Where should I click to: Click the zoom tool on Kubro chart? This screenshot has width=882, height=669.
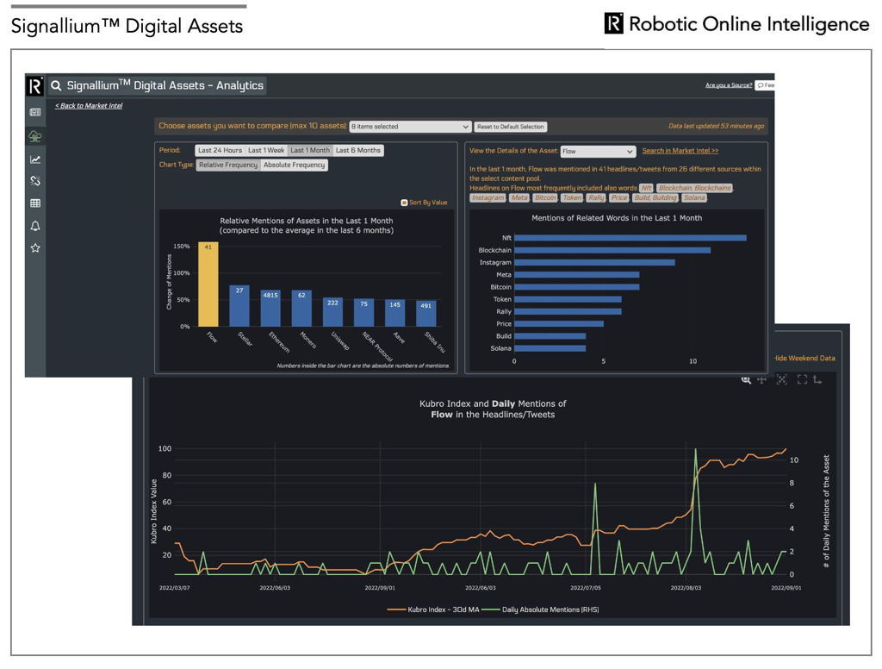746,379
